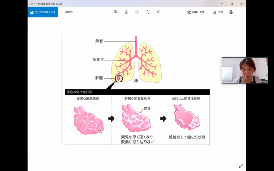Viewport: 274px width, 171px height.
Task: Click the window title 'フォト - 特質性間質性肺炎.jpg'
Action: click(x=46, y=3)
